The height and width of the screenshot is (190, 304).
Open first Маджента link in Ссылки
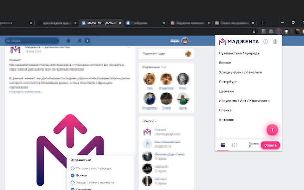(160, 129)
